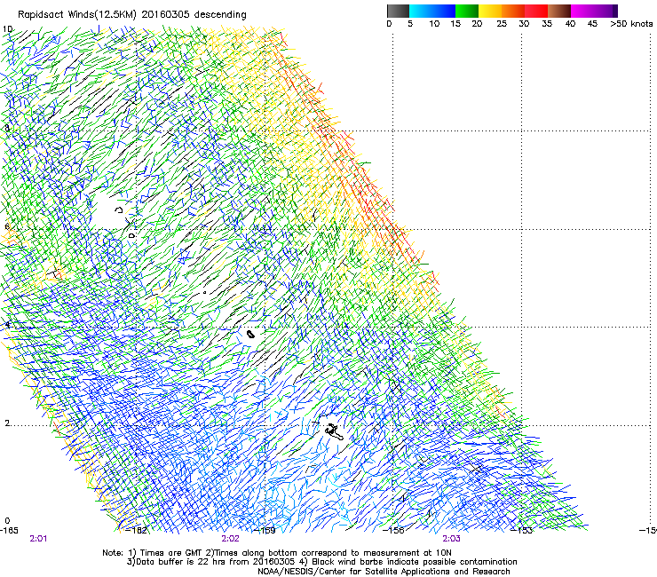Click the large island outline near 2N latitude
The width and height of the screenshot is (657, 577).
[x=335, y=432]
